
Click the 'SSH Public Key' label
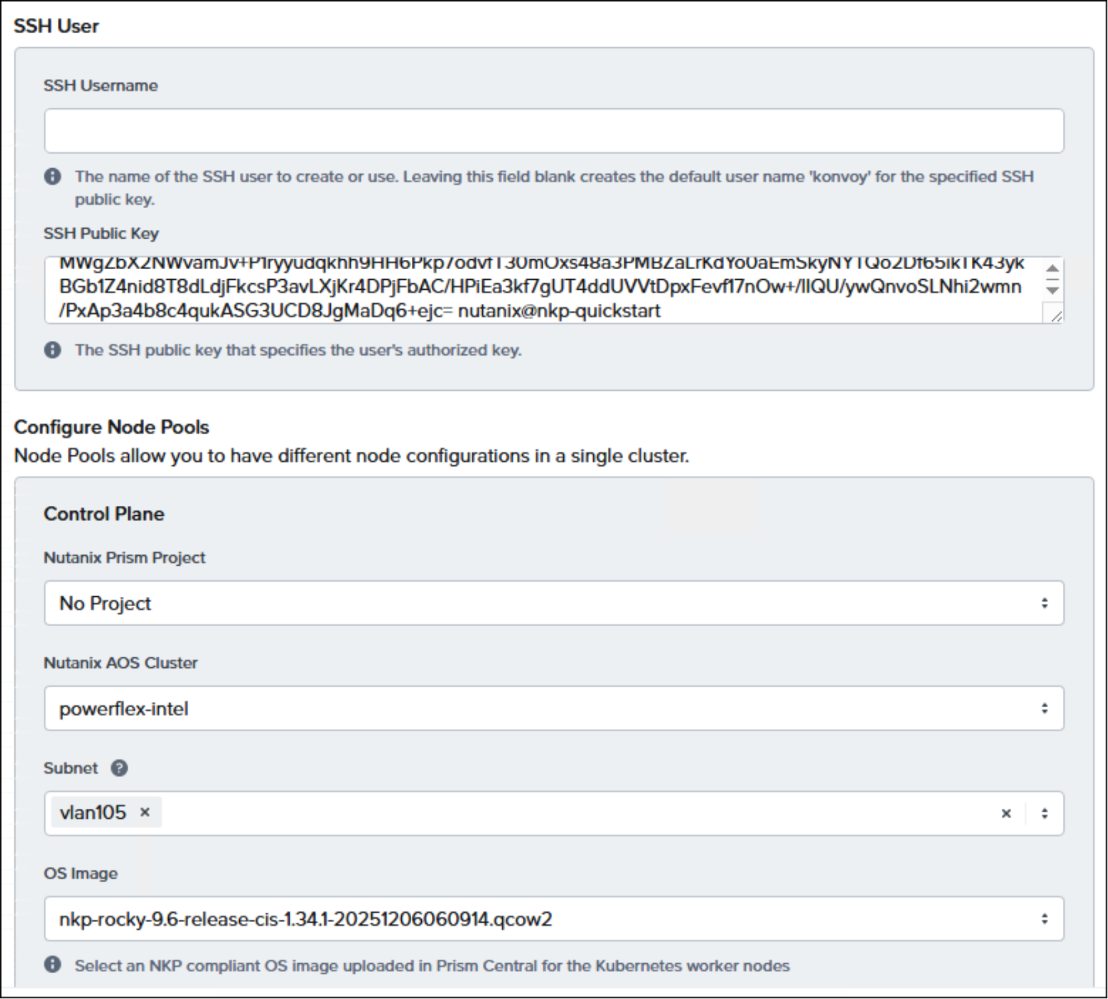coord(101,234)
